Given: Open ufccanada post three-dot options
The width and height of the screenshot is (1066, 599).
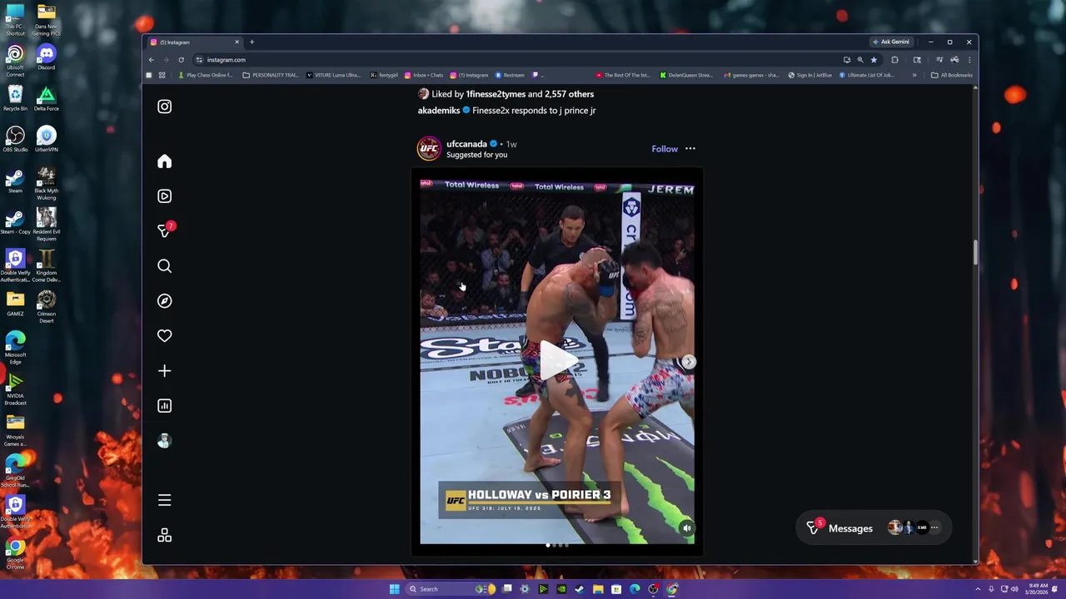Looking at the screenshot, I should point(690,149).
